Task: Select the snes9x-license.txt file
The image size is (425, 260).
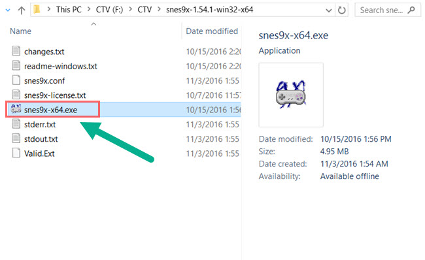Action: tap(55, 95)
